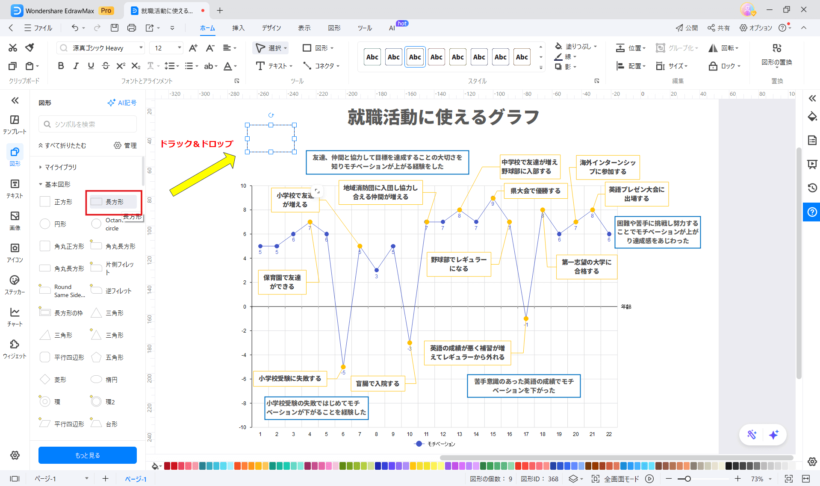This screenshot has height=486, width=820.
Task: Open the presentation panel on the right sidebar
Action: [811, 164]
